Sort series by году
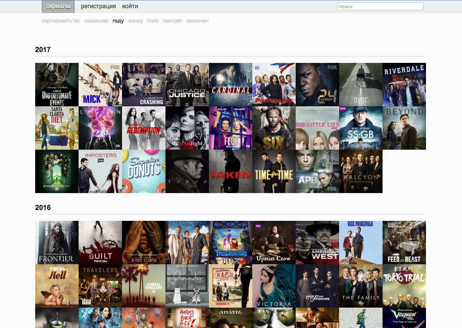 [x=118, y=21]
